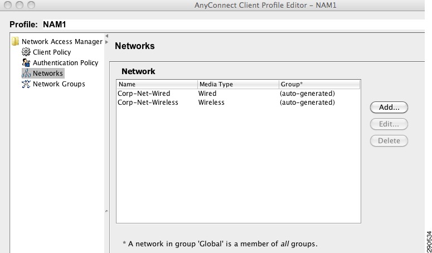Click the Add... button
432x253 pixels.
point(389,108)
